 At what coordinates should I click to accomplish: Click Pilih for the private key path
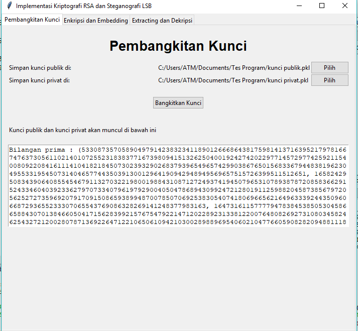click(330, 80)
